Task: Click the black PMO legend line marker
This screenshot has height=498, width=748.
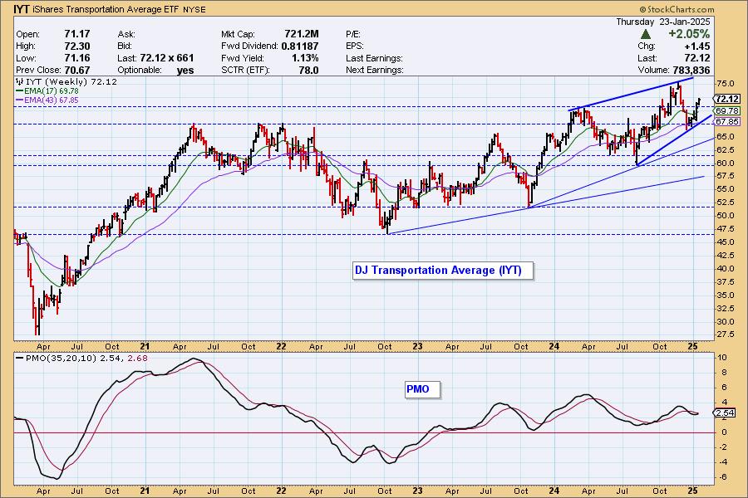Action: (19, 358)
